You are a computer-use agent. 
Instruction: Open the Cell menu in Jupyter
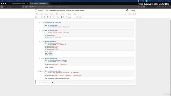click(57, 14)
